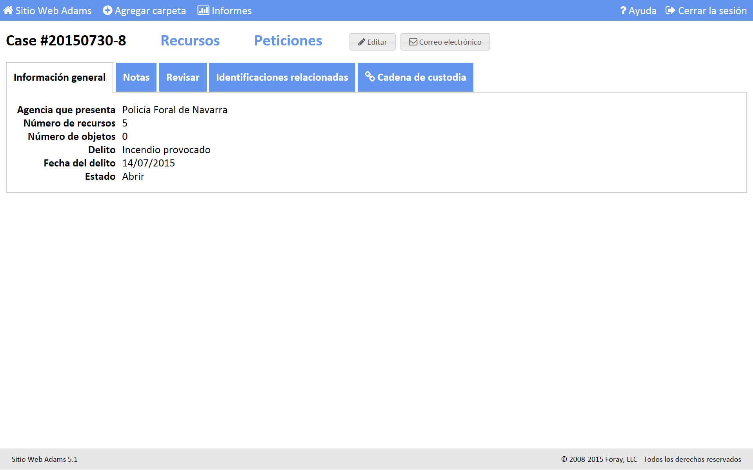Click the plus icon for Agregar carpeta

pyautogui.click(x=107, y=11)
